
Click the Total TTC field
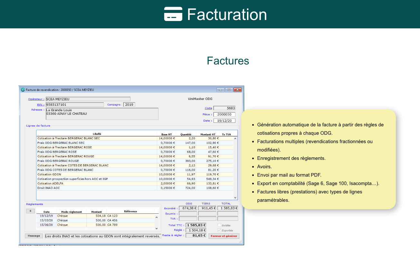click(196, 225)
